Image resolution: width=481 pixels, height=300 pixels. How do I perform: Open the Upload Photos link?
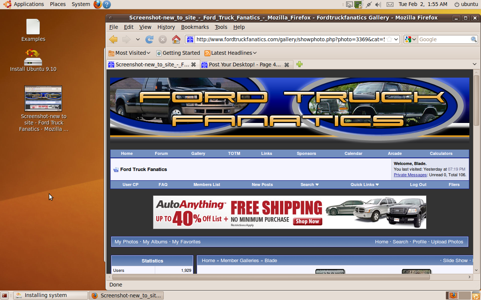pos(447,242)
